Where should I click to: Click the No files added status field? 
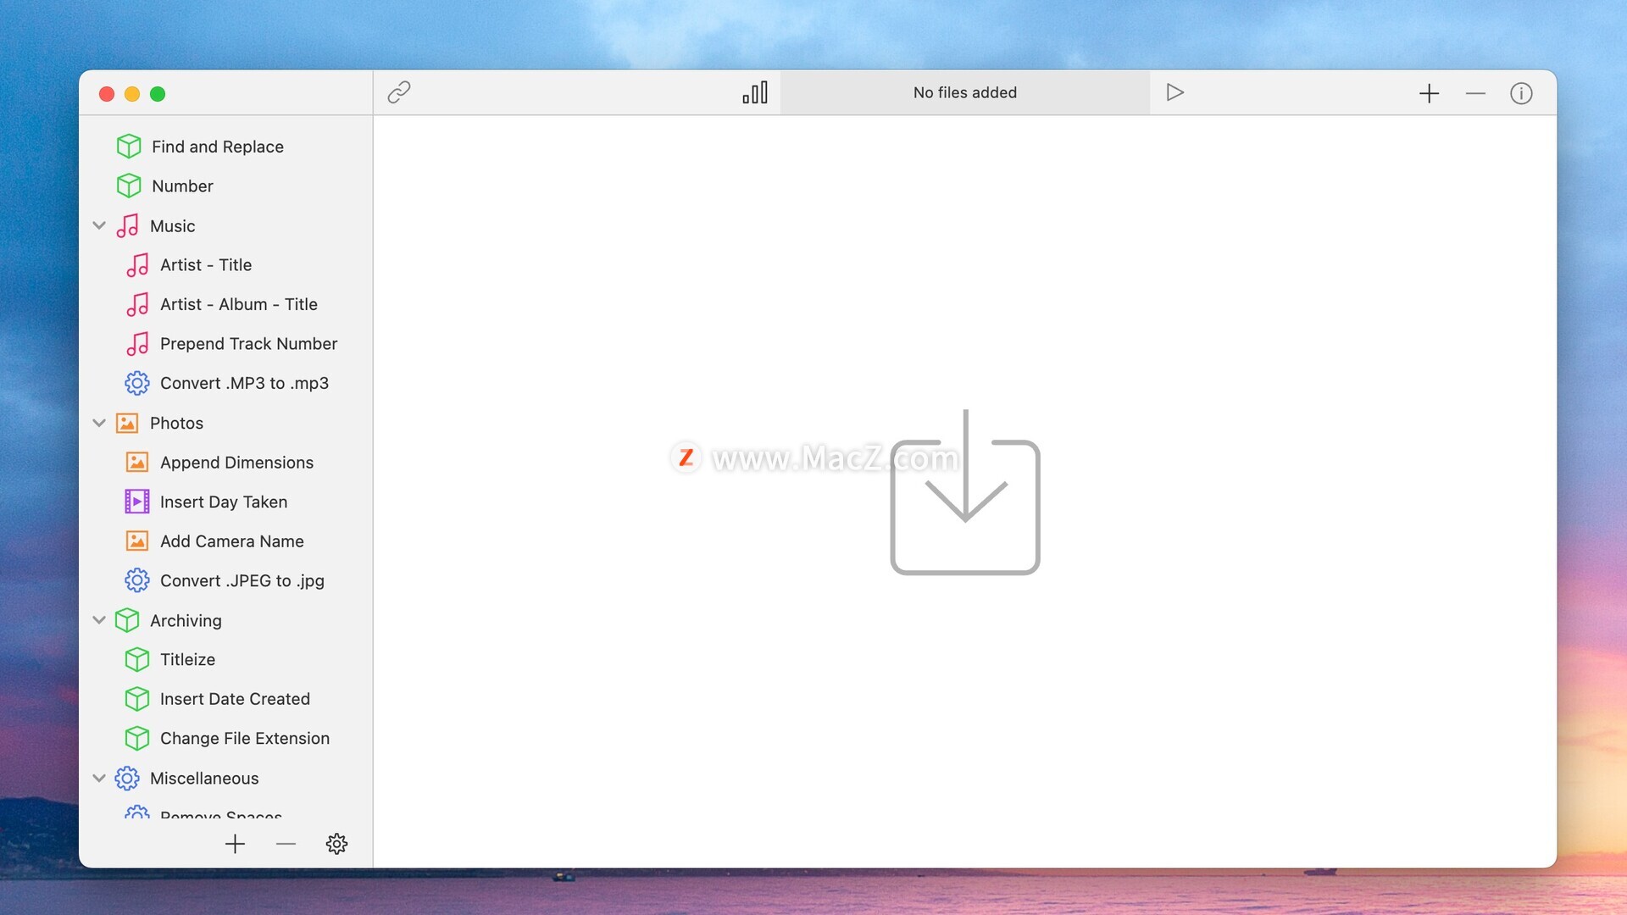coord(964,92)
